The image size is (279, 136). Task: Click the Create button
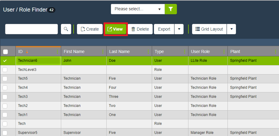[90, 29]
